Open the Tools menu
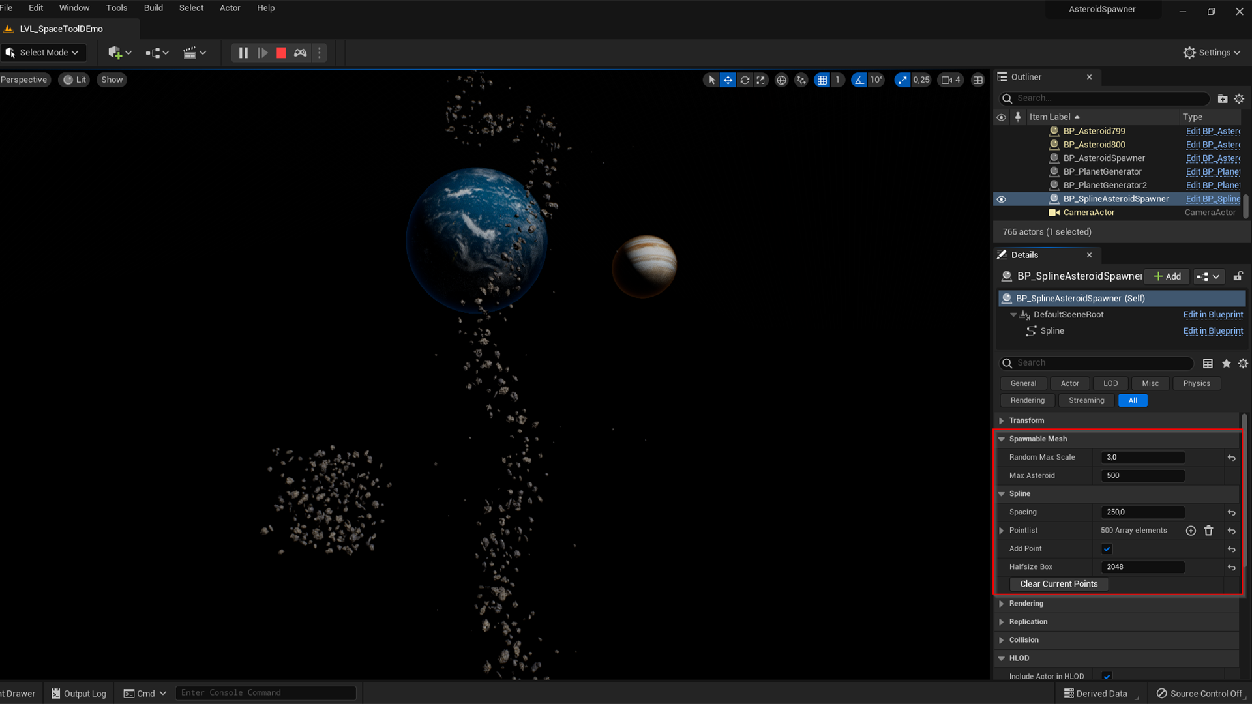This screenshot has width=1252, height=704. pos(117,8)
